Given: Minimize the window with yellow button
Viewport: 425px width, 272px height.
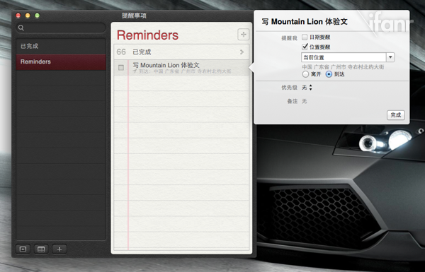Looking at the screenshot, I should 28,16.
